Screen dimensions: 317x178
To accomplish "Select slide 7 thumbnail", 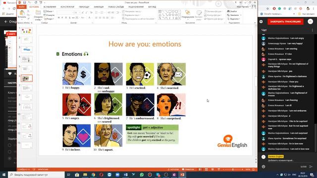I will coord(26,88).
